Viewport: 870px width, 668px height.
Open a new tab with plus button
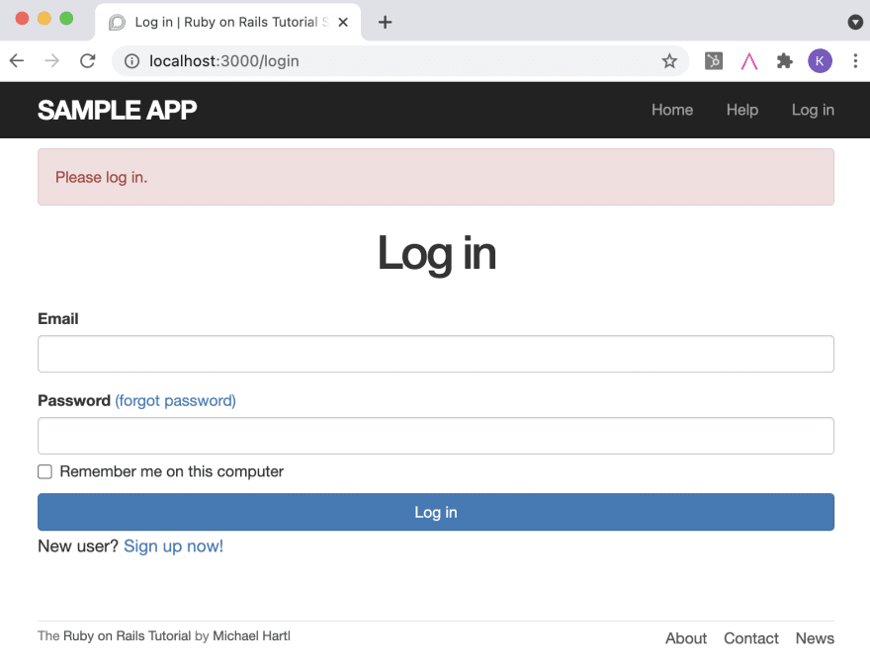pos(385,22)
